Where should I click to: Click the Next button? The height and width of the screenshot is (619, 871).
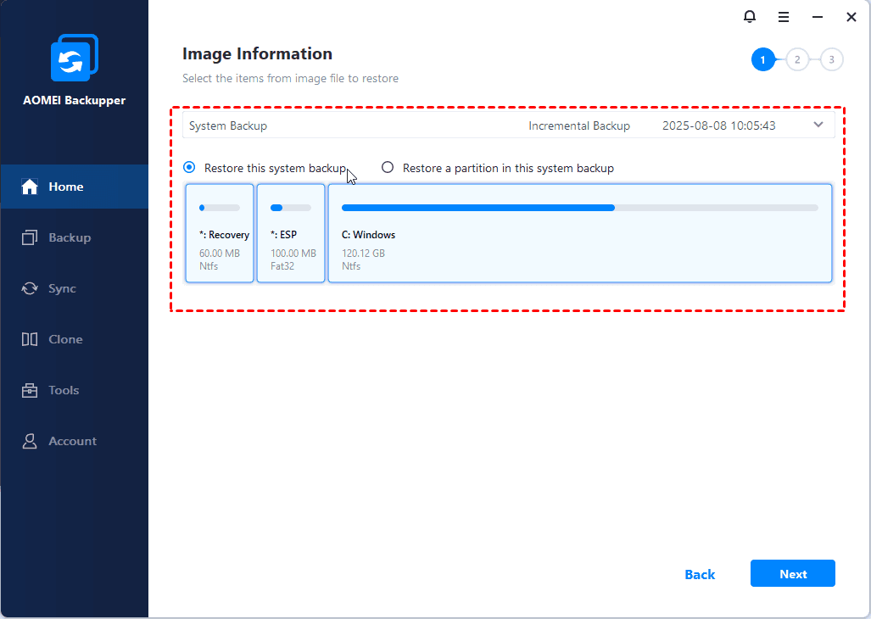pos(792,573)
